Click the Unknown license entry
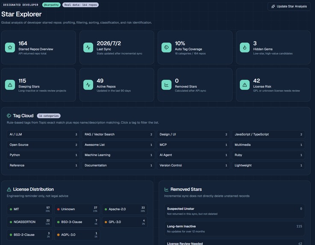Screen dimensions: 315x245 point(77,209)
